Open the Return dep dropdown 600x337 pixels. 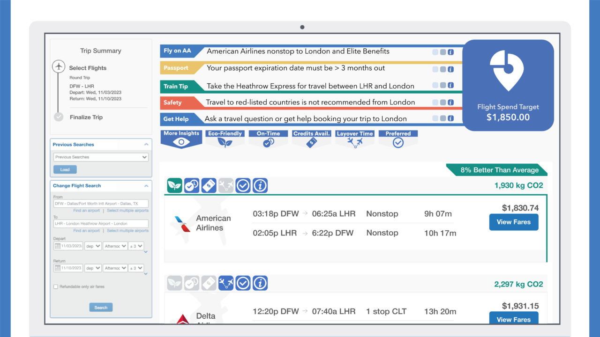click(93, 268)
